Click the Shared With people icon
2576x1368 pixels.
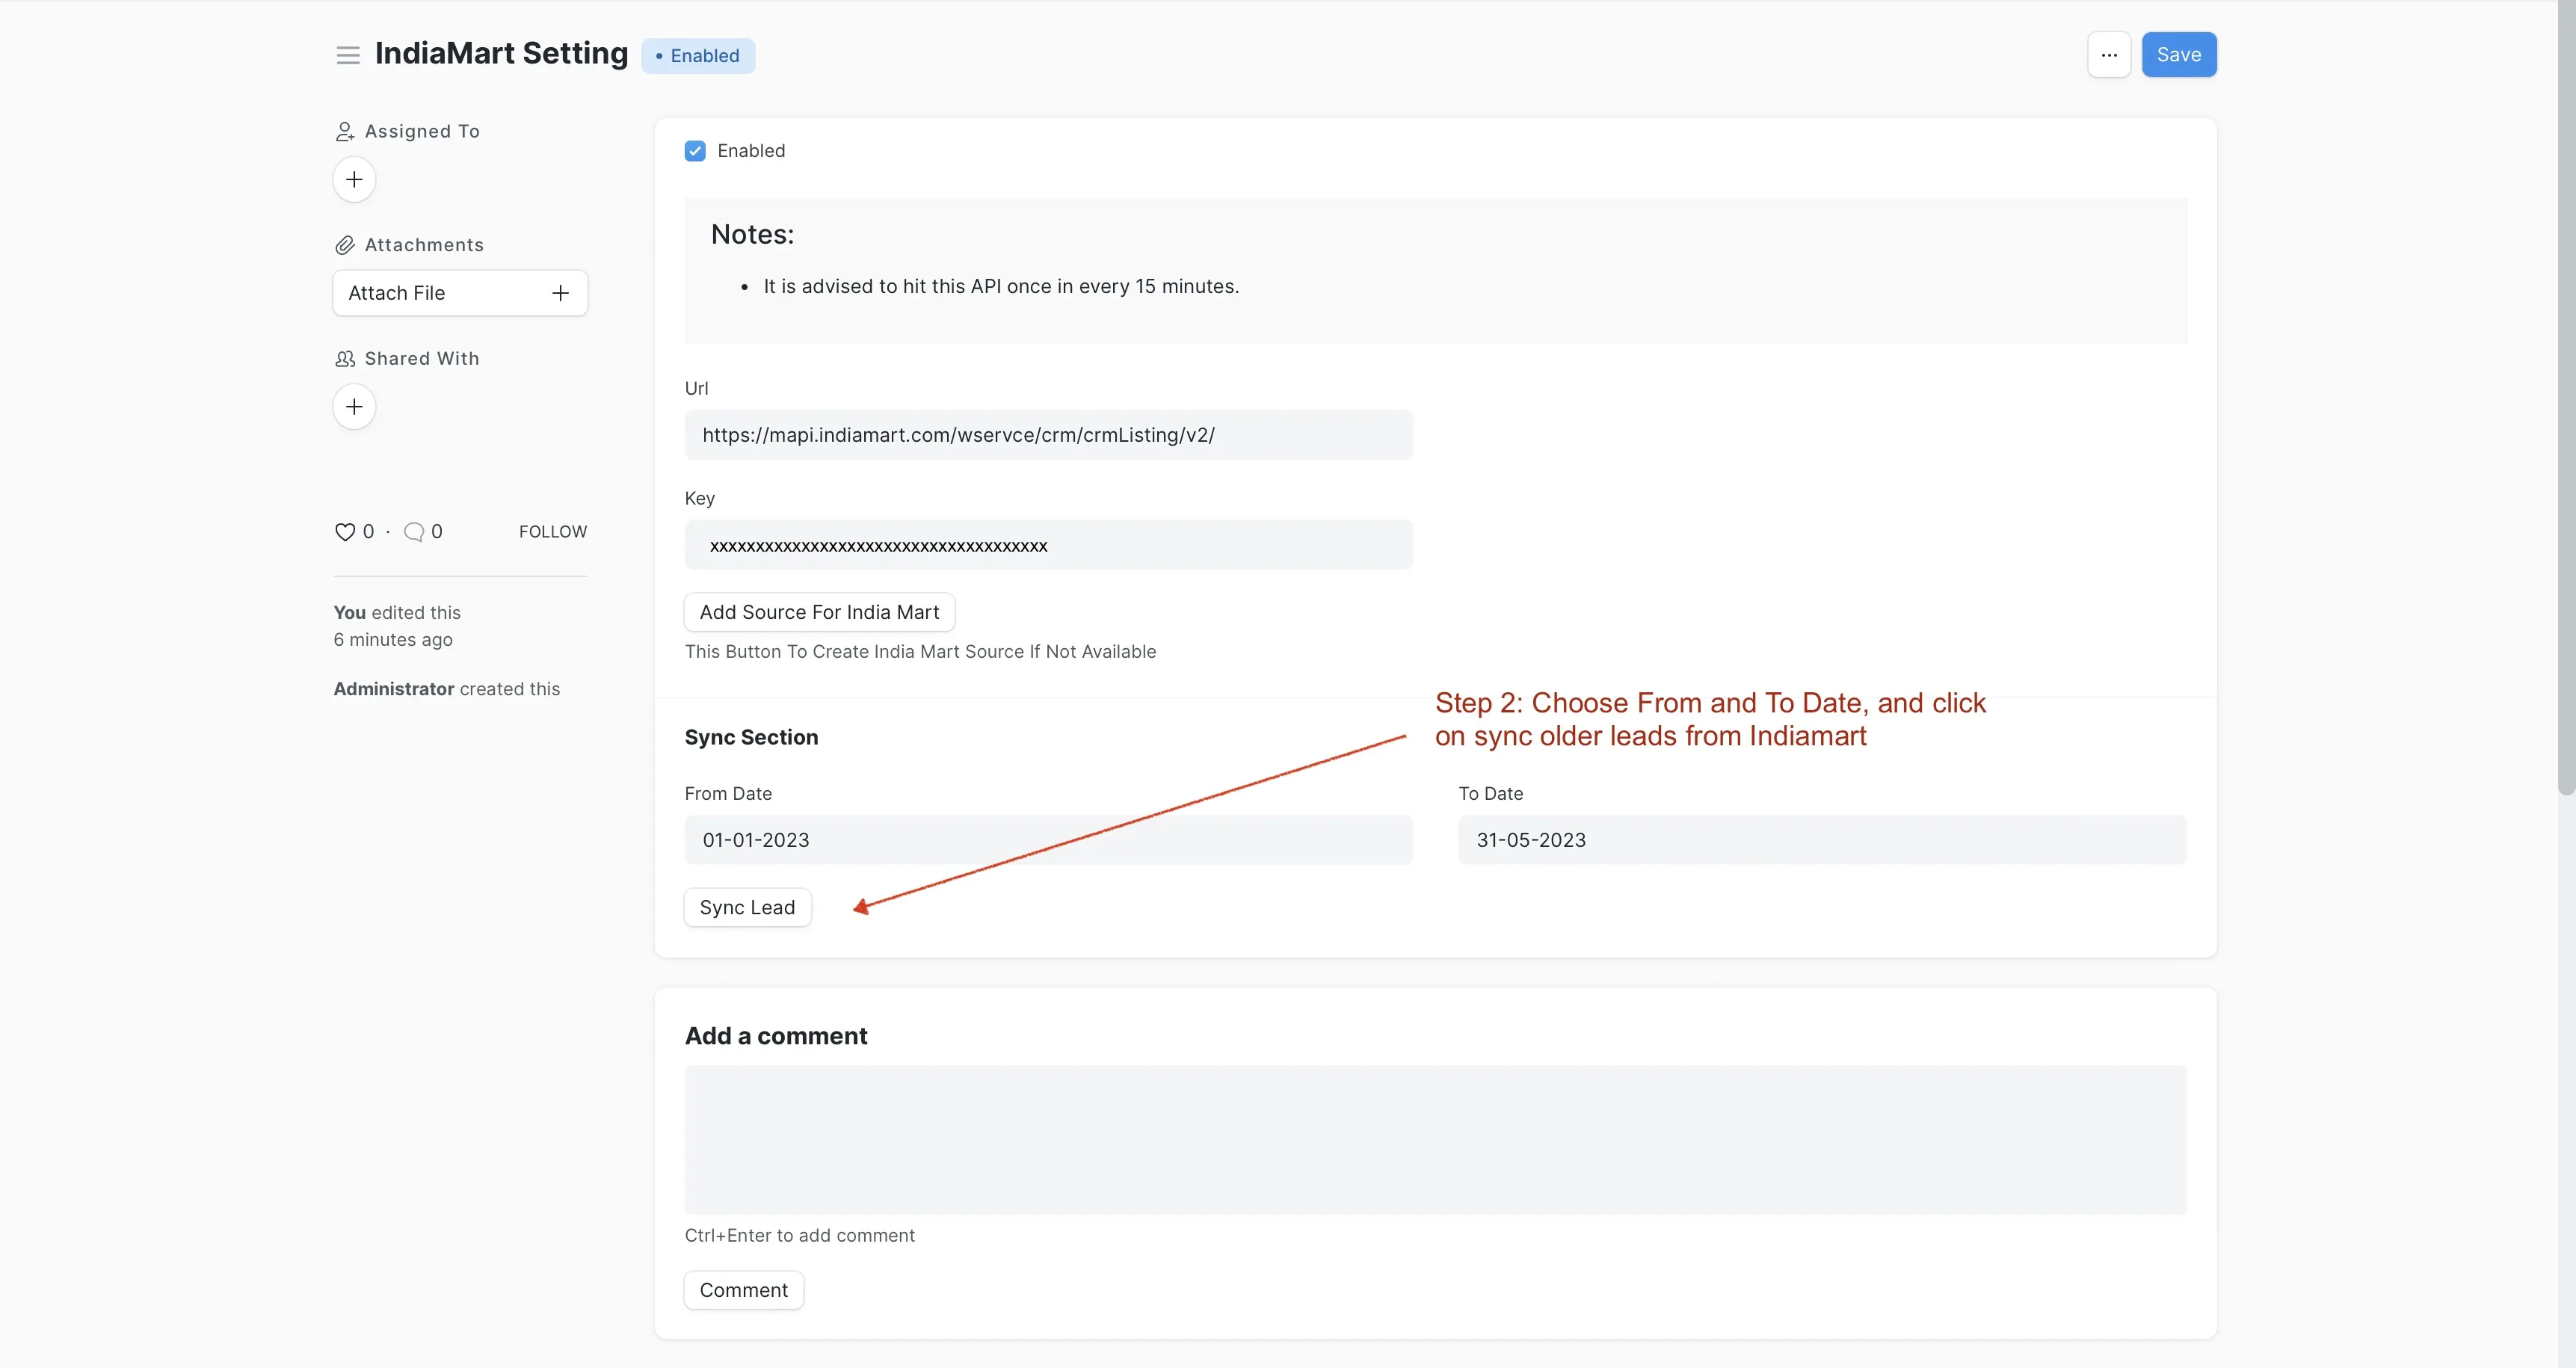345,359
